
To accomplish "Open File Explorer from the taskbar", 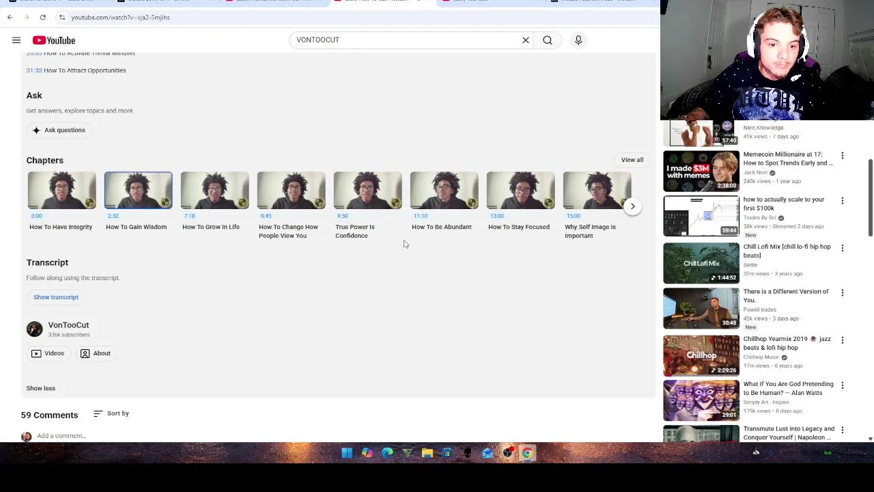I will tap(427, 453).
